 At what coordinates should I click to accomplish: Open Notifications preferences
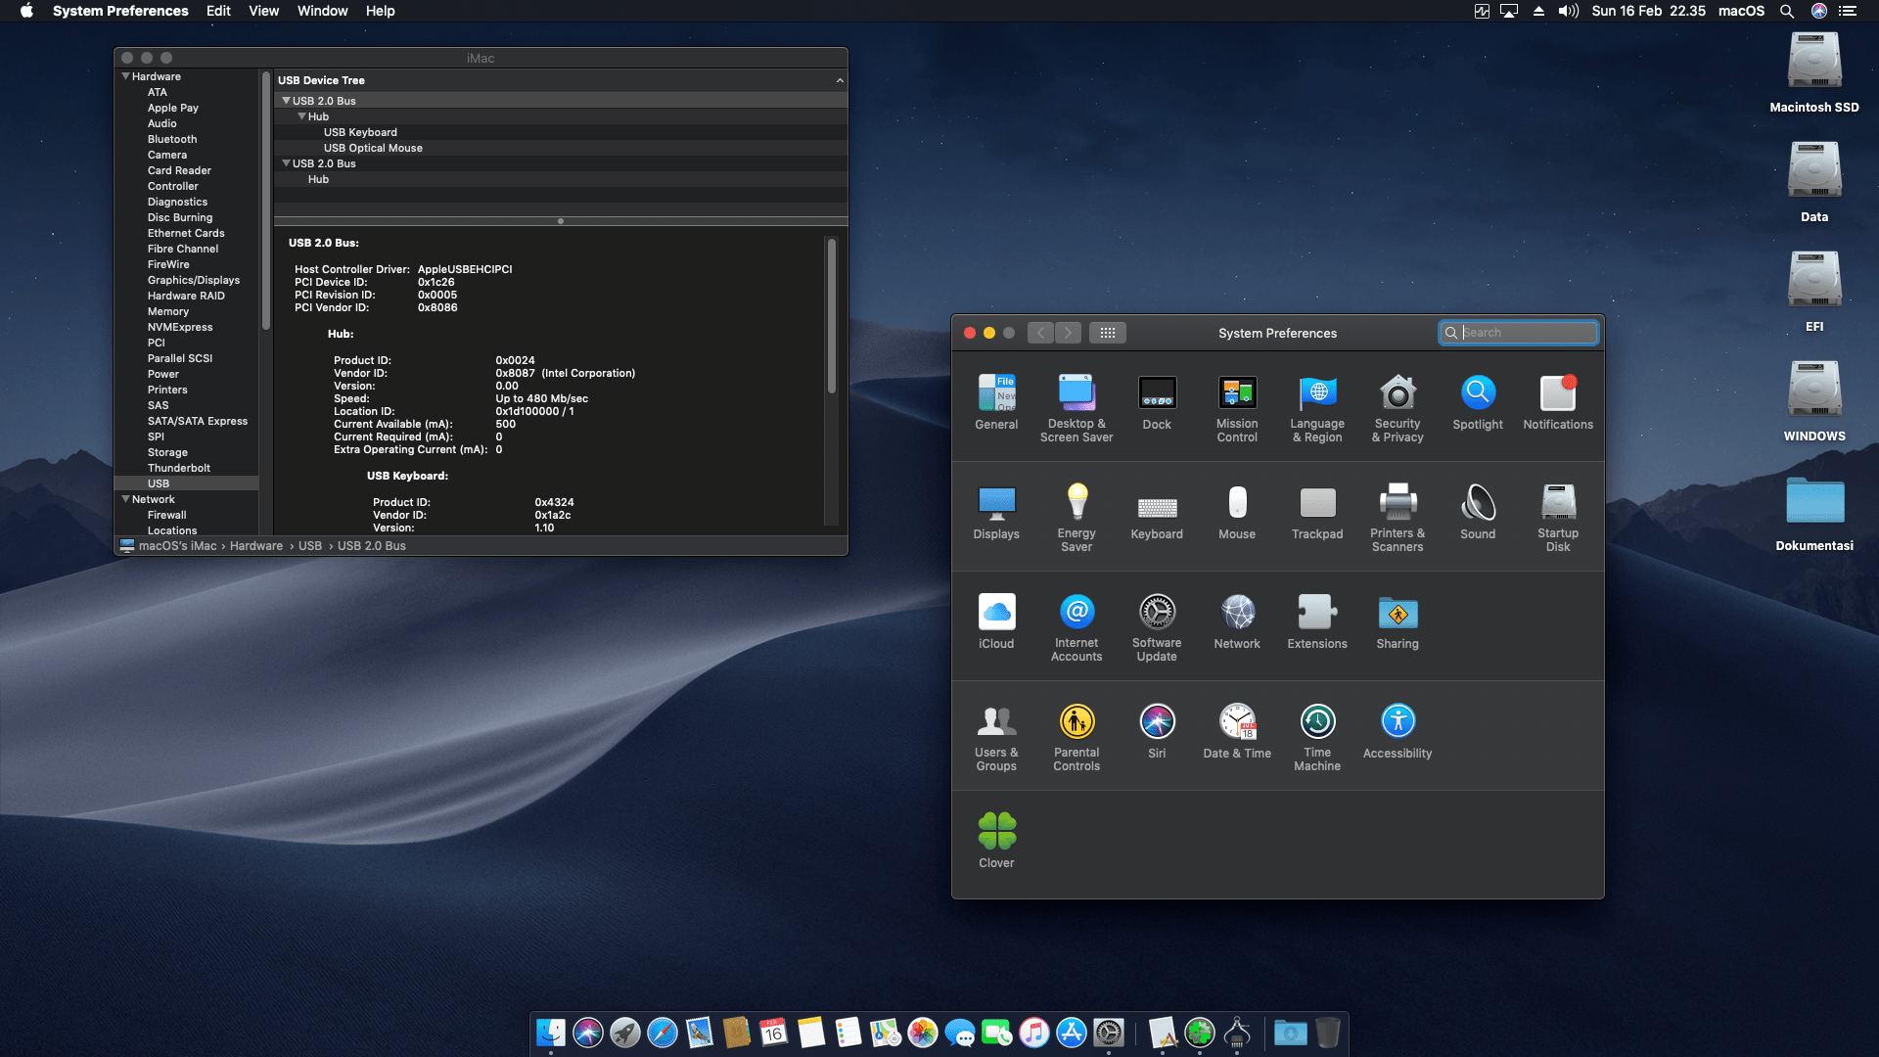tap(1558, 402)
